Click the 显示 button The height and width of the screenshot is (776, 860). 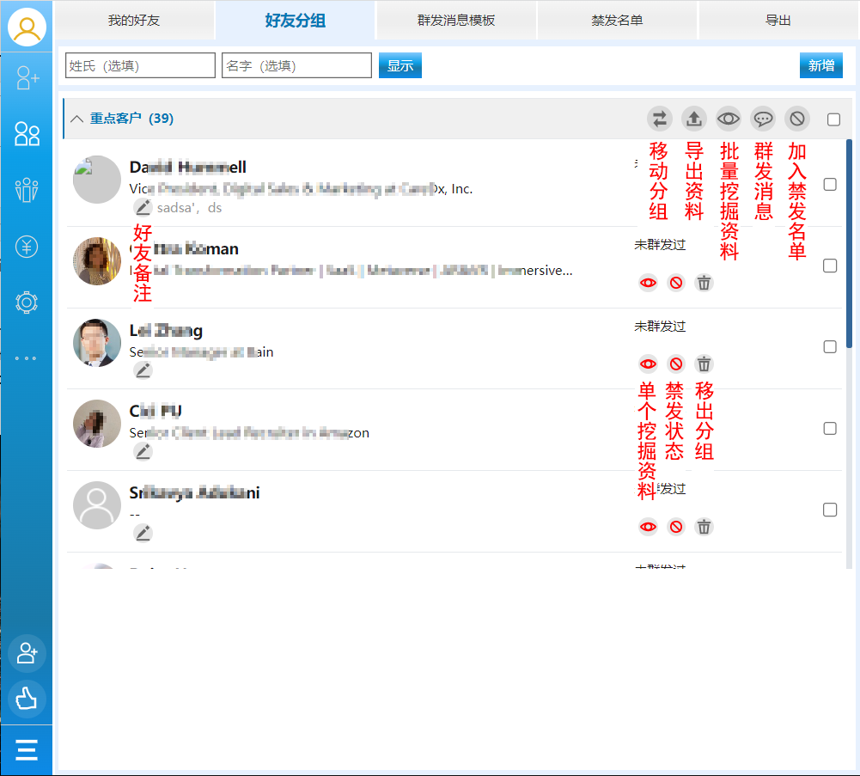click(x=400, y=65)
